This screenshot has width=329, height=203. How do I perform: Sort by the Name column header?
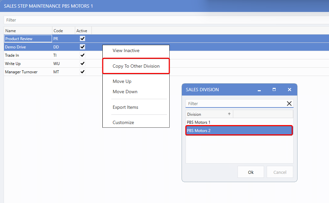[x=28, y=31]
